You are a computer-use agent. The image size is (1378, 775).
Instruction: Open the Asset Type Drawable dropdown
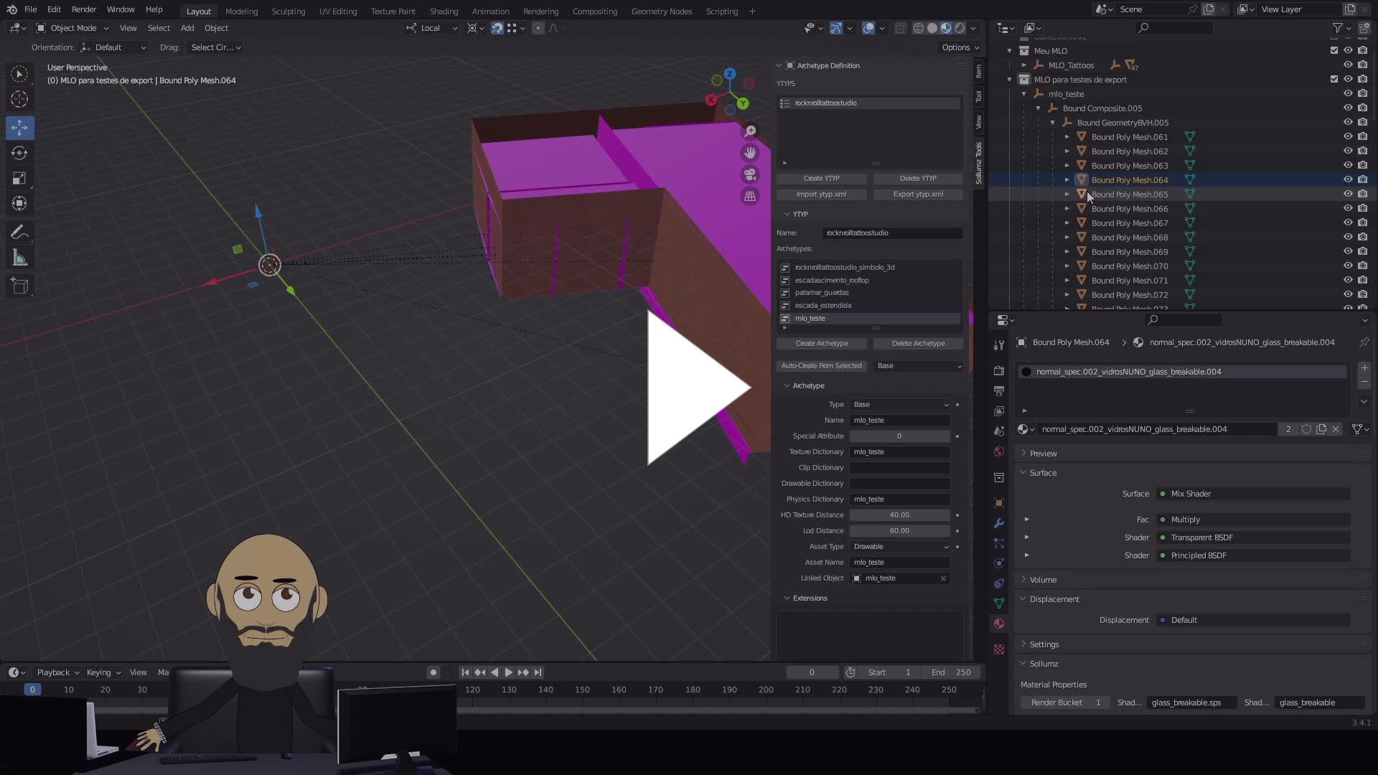click(900, 547)
